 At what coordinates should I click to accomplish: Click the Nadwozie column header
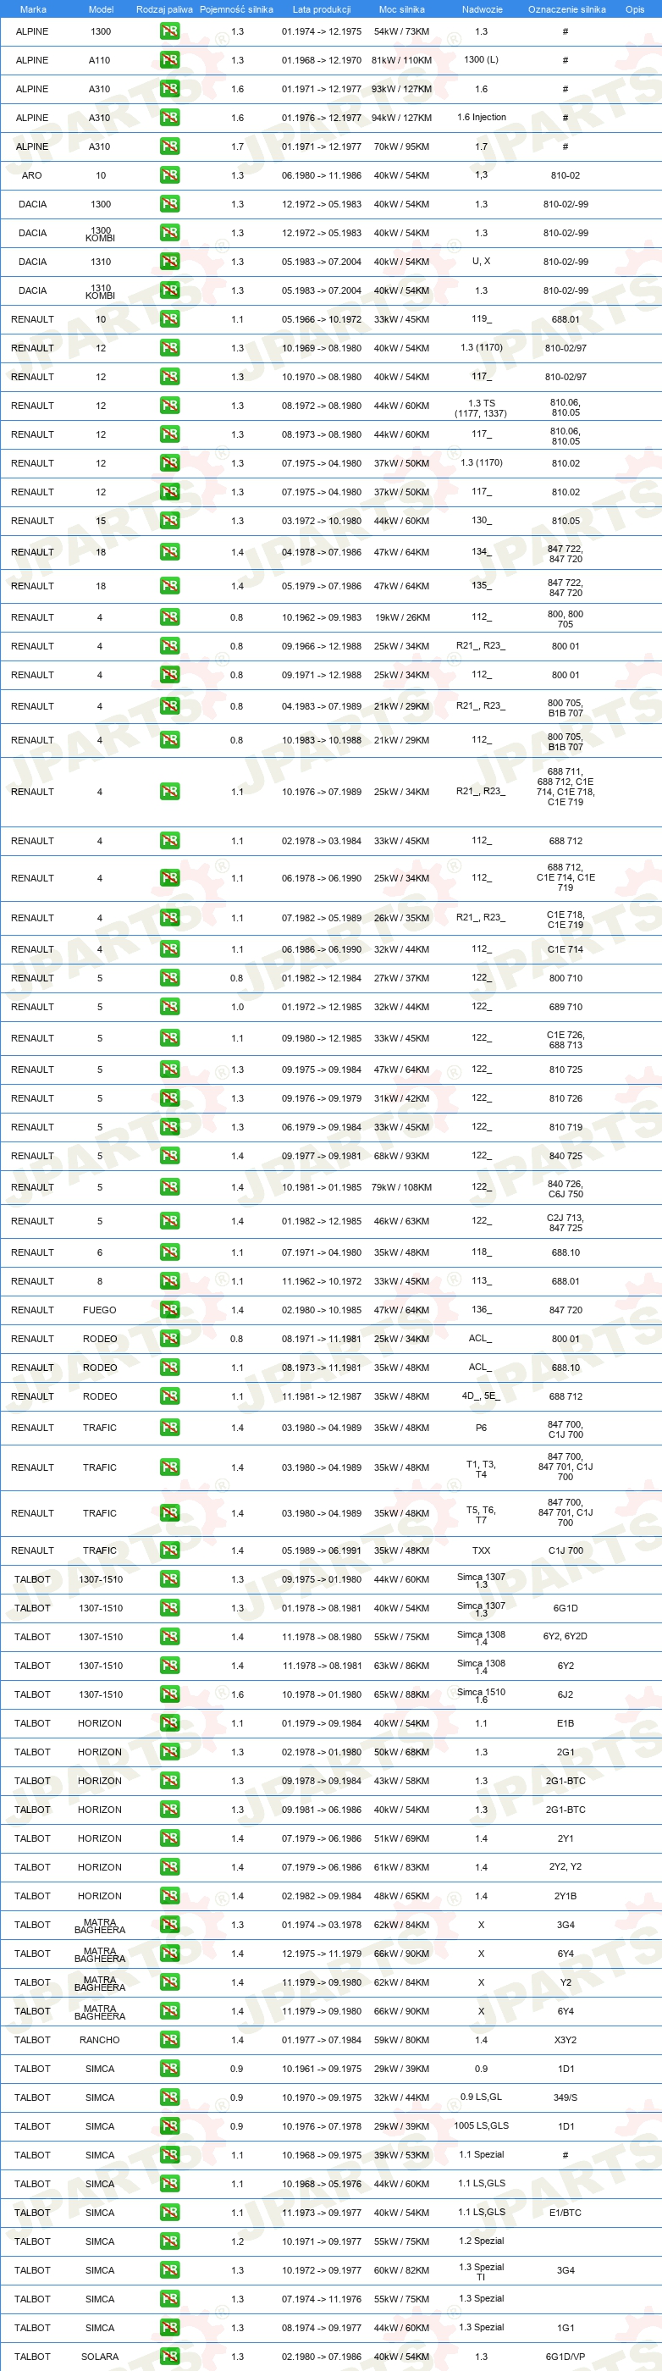tap(482, 9)
